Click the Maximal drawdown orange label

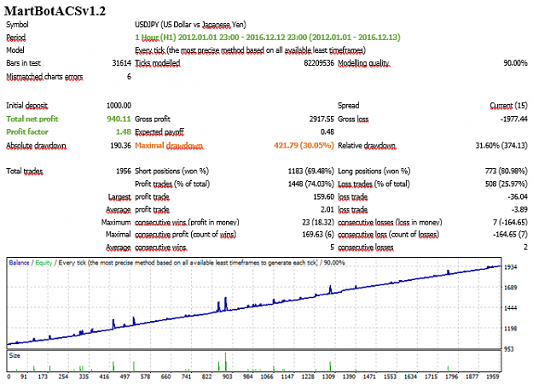[x=169, y=145]
